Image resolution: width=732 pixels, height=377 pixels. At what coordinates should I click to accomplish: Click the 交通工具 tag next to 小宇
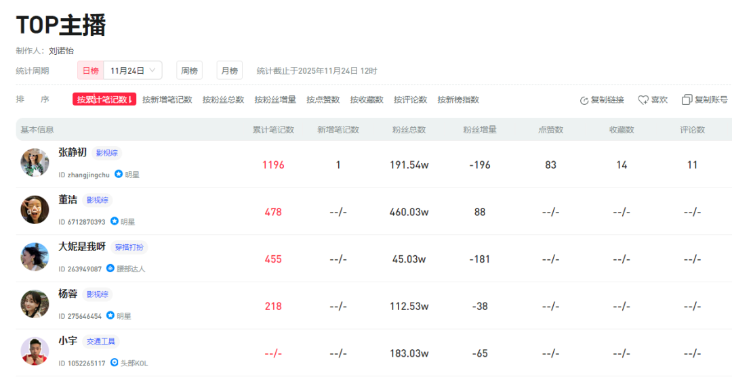[x=100, y=341]
